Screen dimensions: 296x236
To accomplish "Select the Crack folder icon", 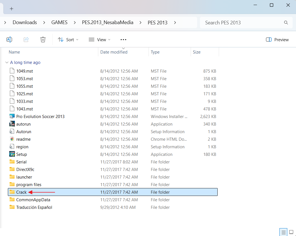I will (x=12, y=192).
